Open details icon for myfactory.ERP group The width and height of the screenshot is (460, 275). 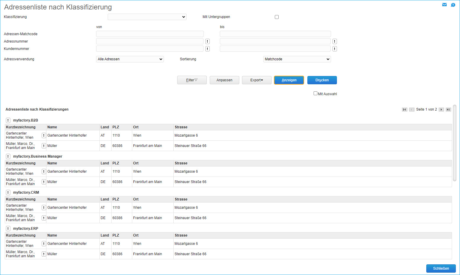click(x=8, y=229)
